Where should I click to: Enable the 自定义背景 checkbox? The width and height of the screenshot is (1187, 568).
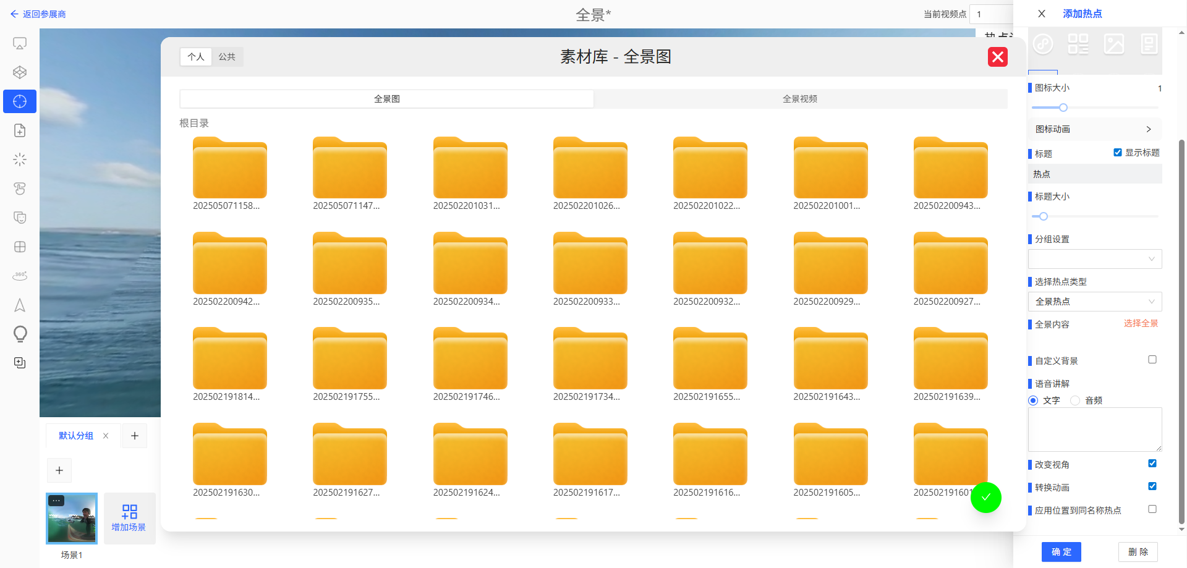point(1152,360)
